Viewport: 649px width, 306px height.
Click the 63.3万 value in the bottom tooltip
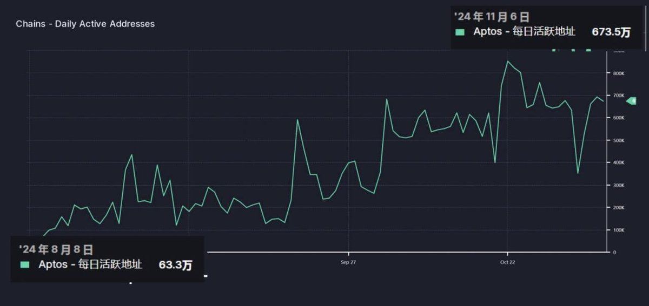tap(175, 265)
